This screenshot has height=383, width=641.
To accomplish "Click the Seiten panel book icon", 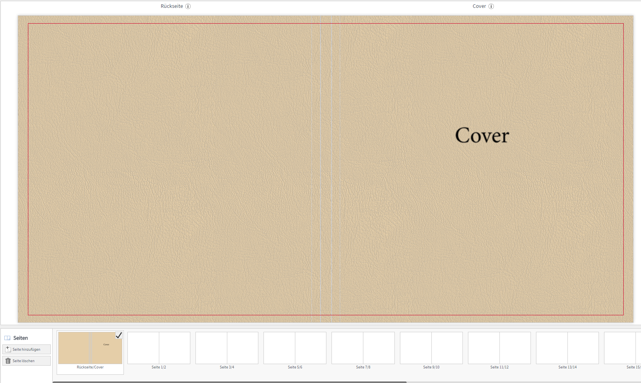I will point(7,338).
